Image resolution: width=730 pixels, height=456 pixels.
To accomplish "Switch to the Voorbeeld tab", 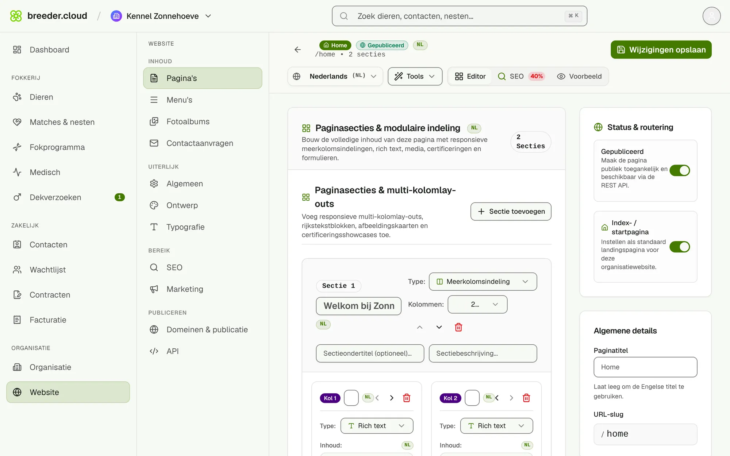I will [579, 76].
